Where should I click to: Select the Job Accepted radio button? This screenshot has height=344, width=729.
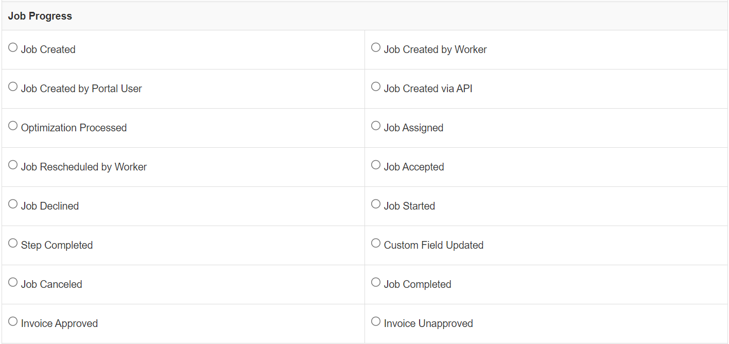point(375,164)
